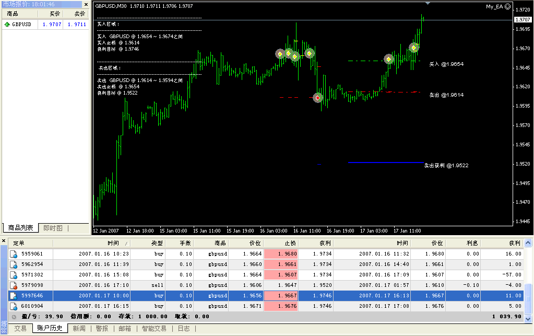The image size is (534, 336).
Task: Select highlighted order row 5997646
Action: tap(266, 296)
